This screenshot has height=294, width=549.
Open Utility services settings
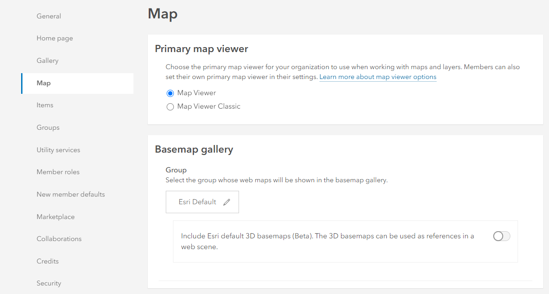point(58,150)
